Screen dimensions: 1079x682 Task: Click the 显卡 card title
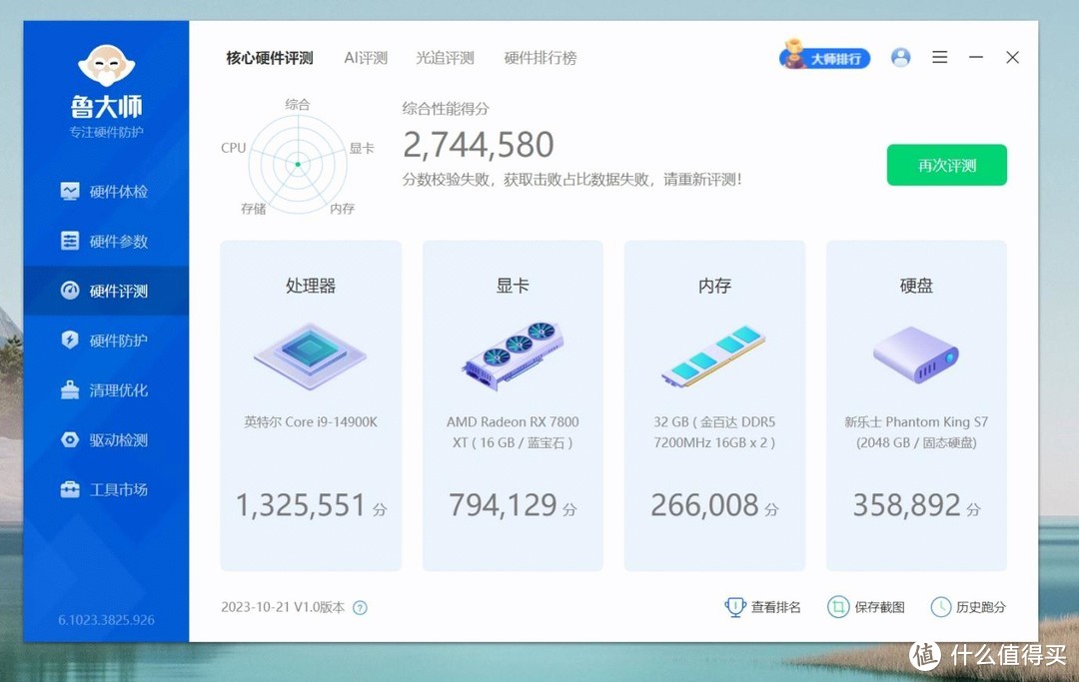tap(513, 286)
